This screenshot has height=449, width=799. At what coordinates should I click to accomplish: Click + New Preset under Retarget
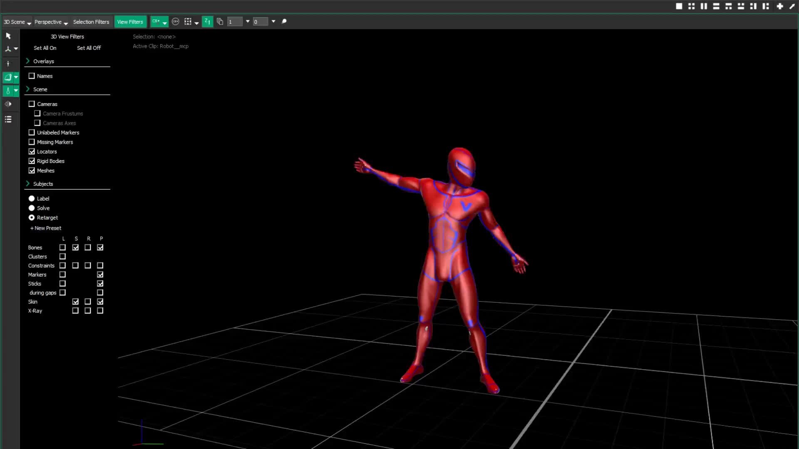(x=45, y=228)
